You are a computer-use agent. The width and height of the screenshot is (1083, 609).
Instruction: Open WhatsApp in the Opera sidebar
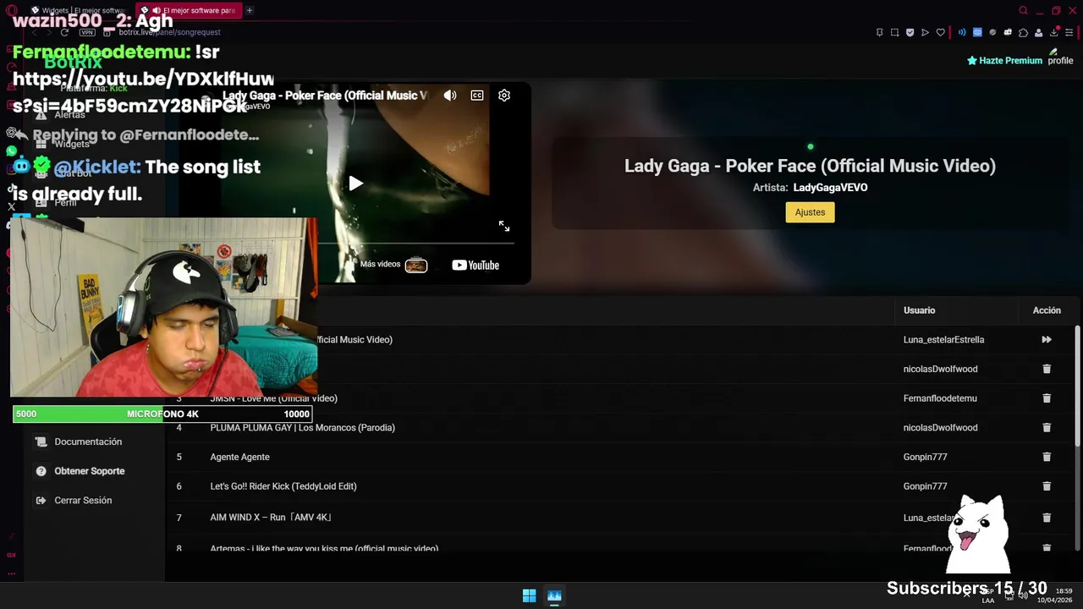pos(11,151)
